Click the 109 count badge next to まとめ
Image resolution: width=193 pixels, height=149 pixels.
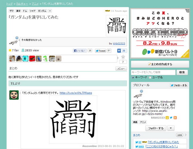[x=180, y=135]
